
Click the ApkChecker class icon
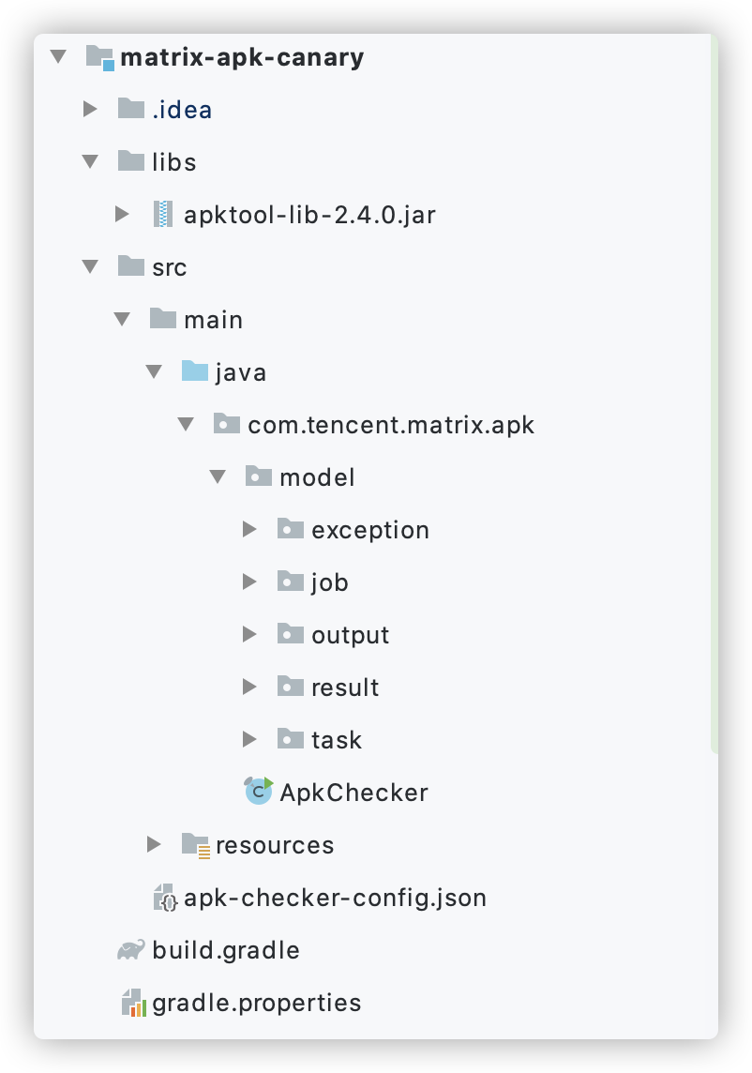tap(259, 792)
